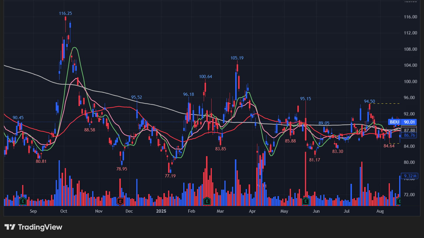Image resolution: width=424 pixels, height=238 pixels.
Task: Click the 94.50 high price annotation
Action: coord(369,101)
